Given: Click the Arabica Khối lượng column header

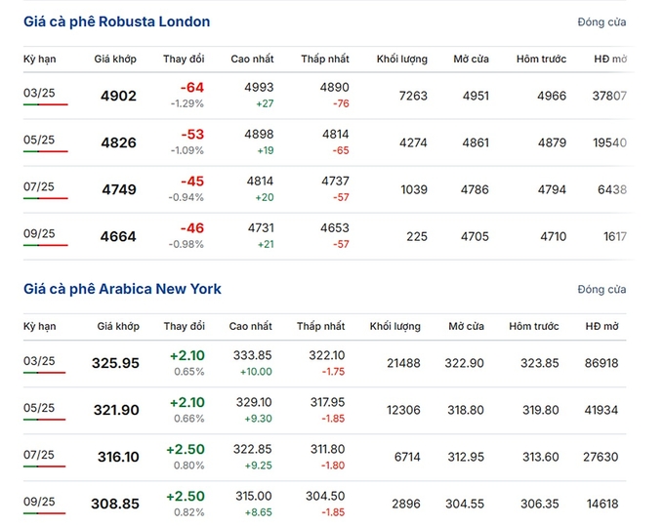Looking at the screenshot, I should coord(395,327).
